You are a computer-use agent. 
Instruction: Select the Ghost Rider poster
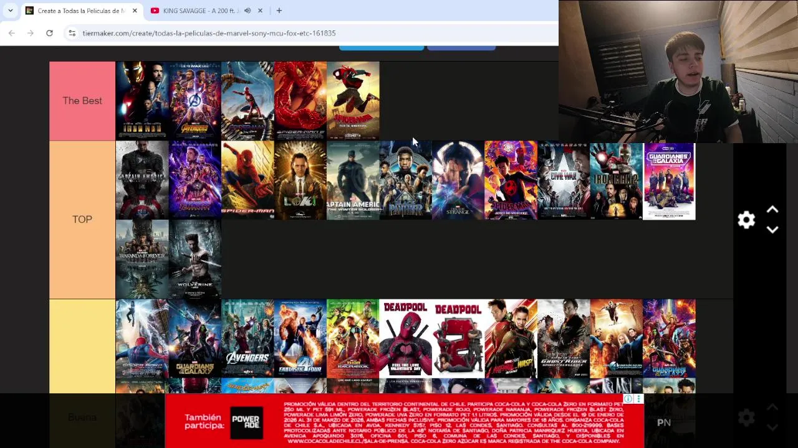[x=564, y=338]
